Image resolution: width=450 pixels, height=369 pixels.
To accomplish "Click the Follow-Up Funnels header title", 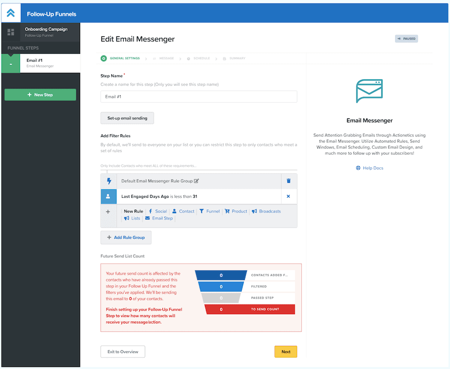I will (51, 14).
